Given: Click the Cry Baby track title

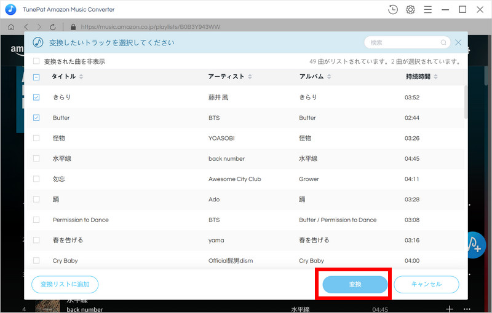Looking at the screenshot, I should click(65, 260).
